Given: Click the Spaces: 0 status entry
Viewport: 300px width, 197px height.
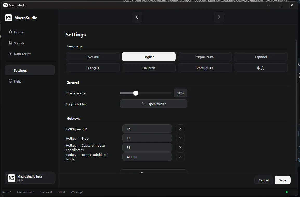Looking at the screenshot, I should coord(46,192).
